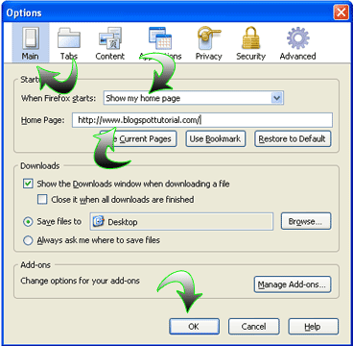
Task: Click the Desktop save location field
Action: pos(181,221)
